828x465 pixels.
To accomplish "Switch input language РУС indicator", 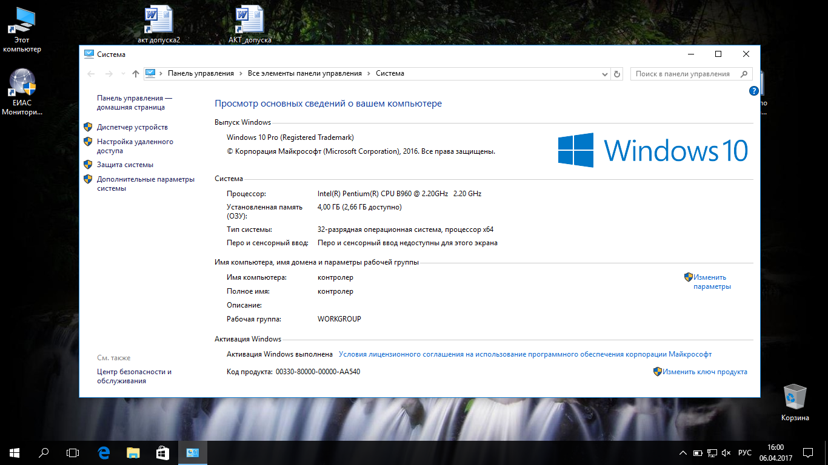I will (x=745, y=453).
